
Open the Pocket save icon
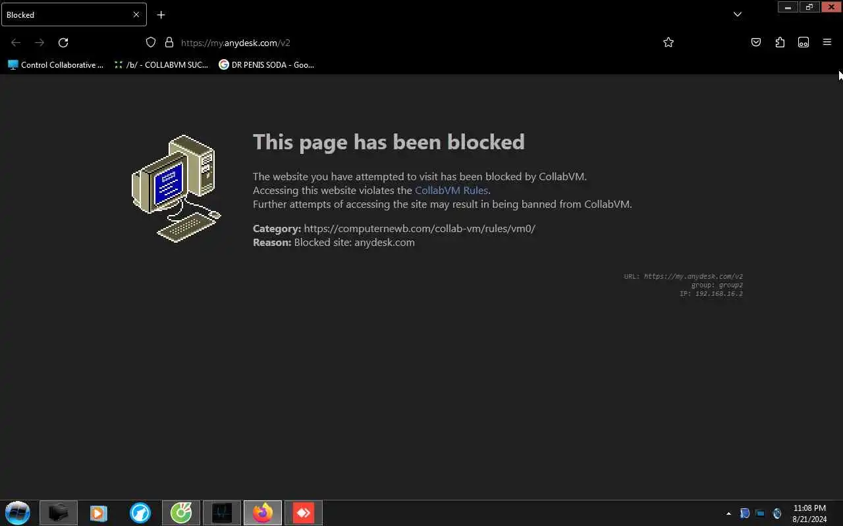pyautogui.click(x=756, y=43)
